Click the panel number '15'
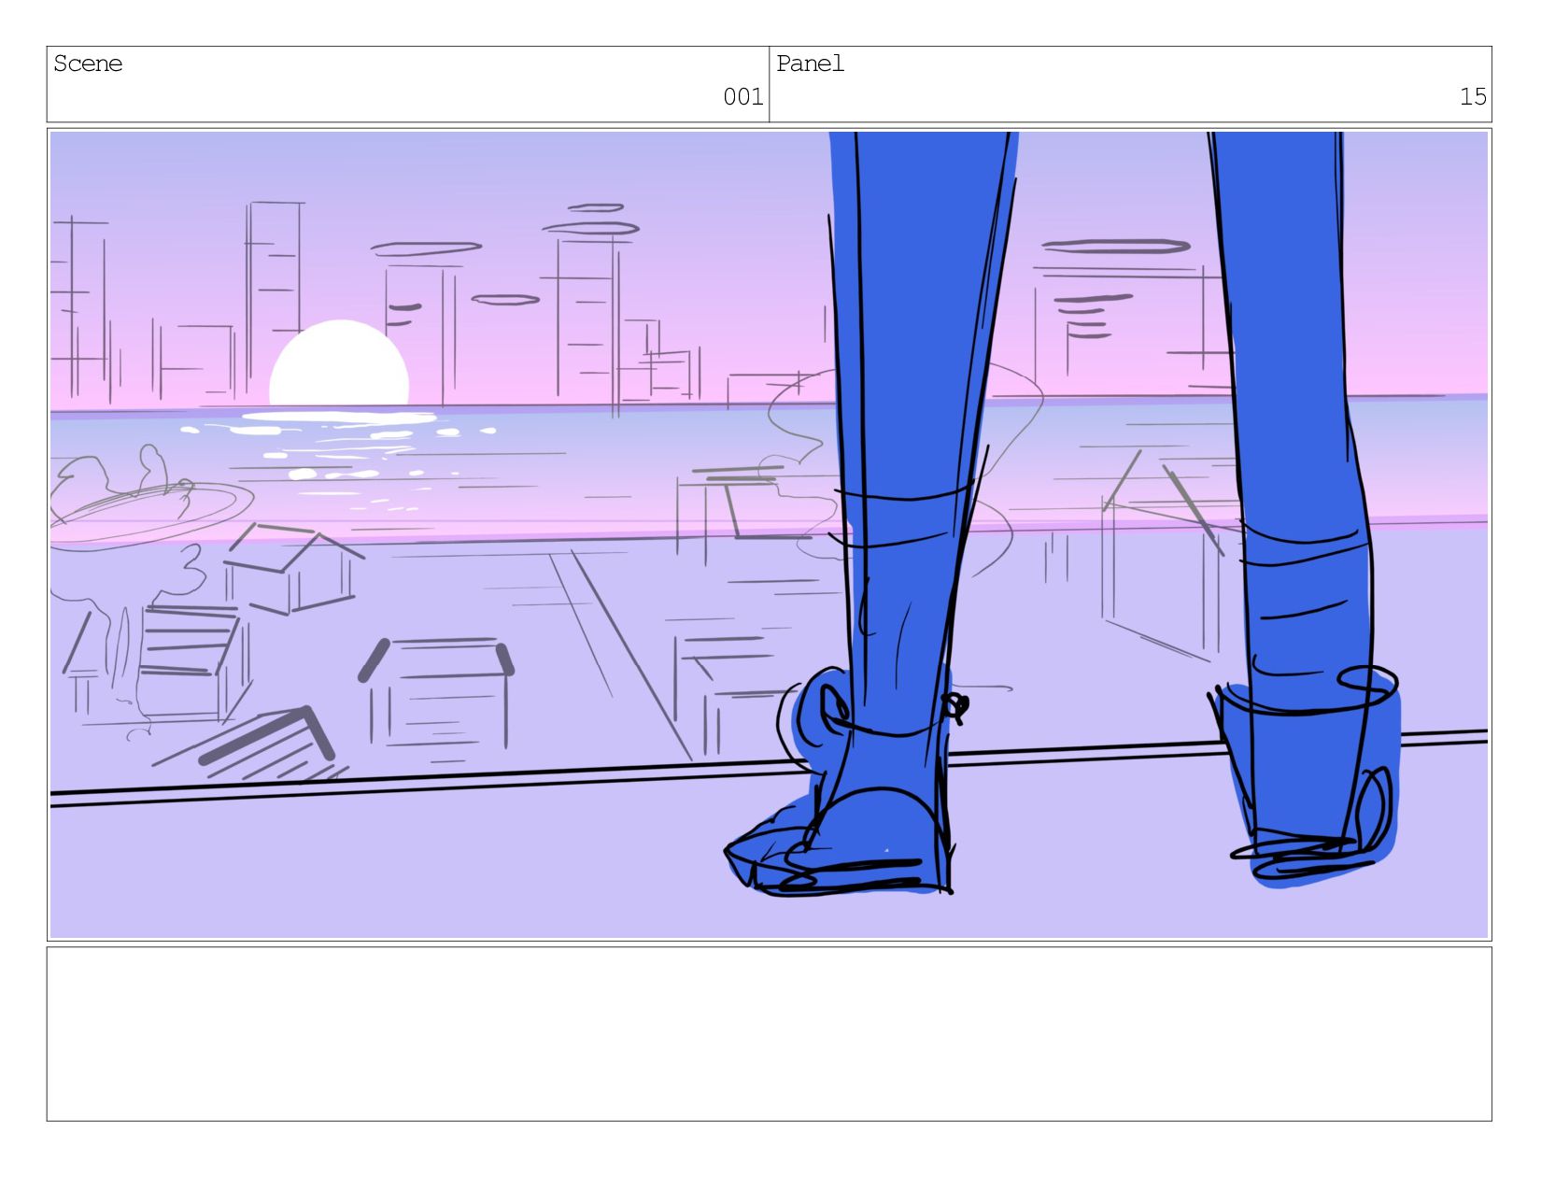Image resolution: width=1541 pixels, height=1191 pixels. click(1473, 96)
